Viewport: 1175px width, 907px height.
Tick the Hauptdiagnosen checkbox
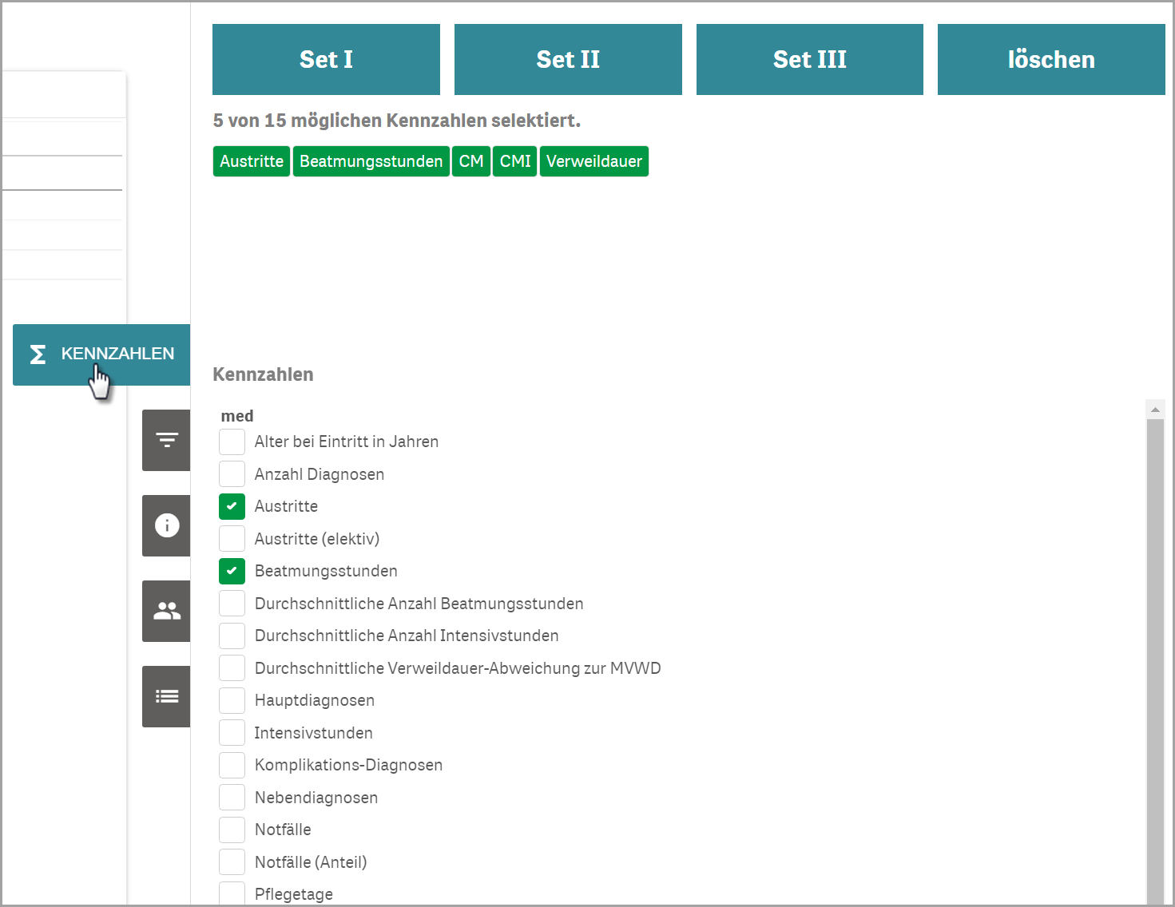click(232, 701)
